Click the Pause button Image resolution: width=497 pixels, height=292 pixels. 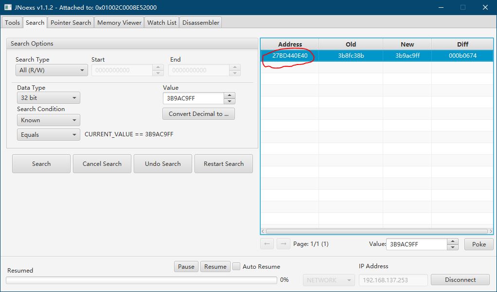186,267
